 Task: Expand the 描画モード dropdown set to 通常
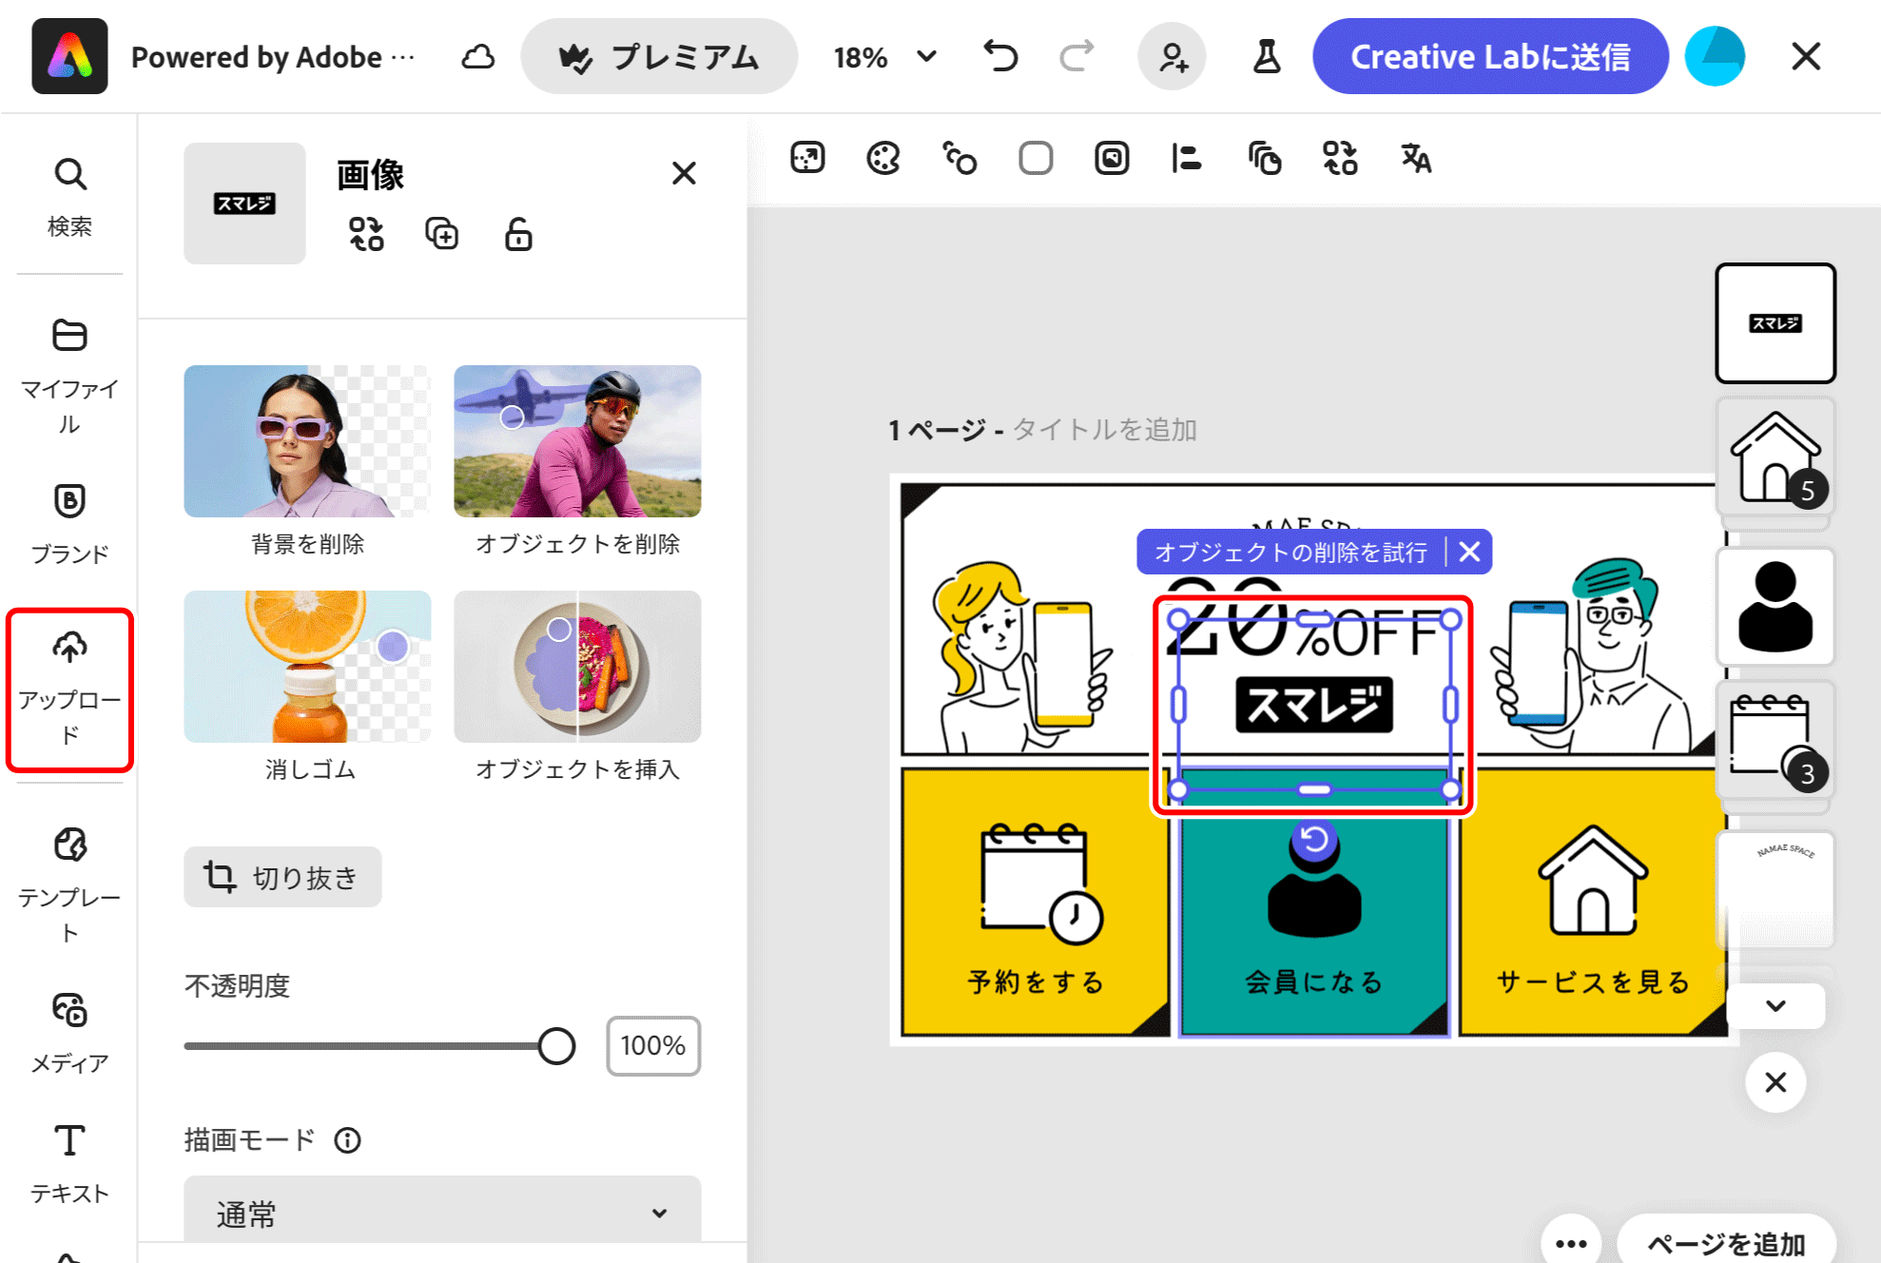click(441, 1212)
